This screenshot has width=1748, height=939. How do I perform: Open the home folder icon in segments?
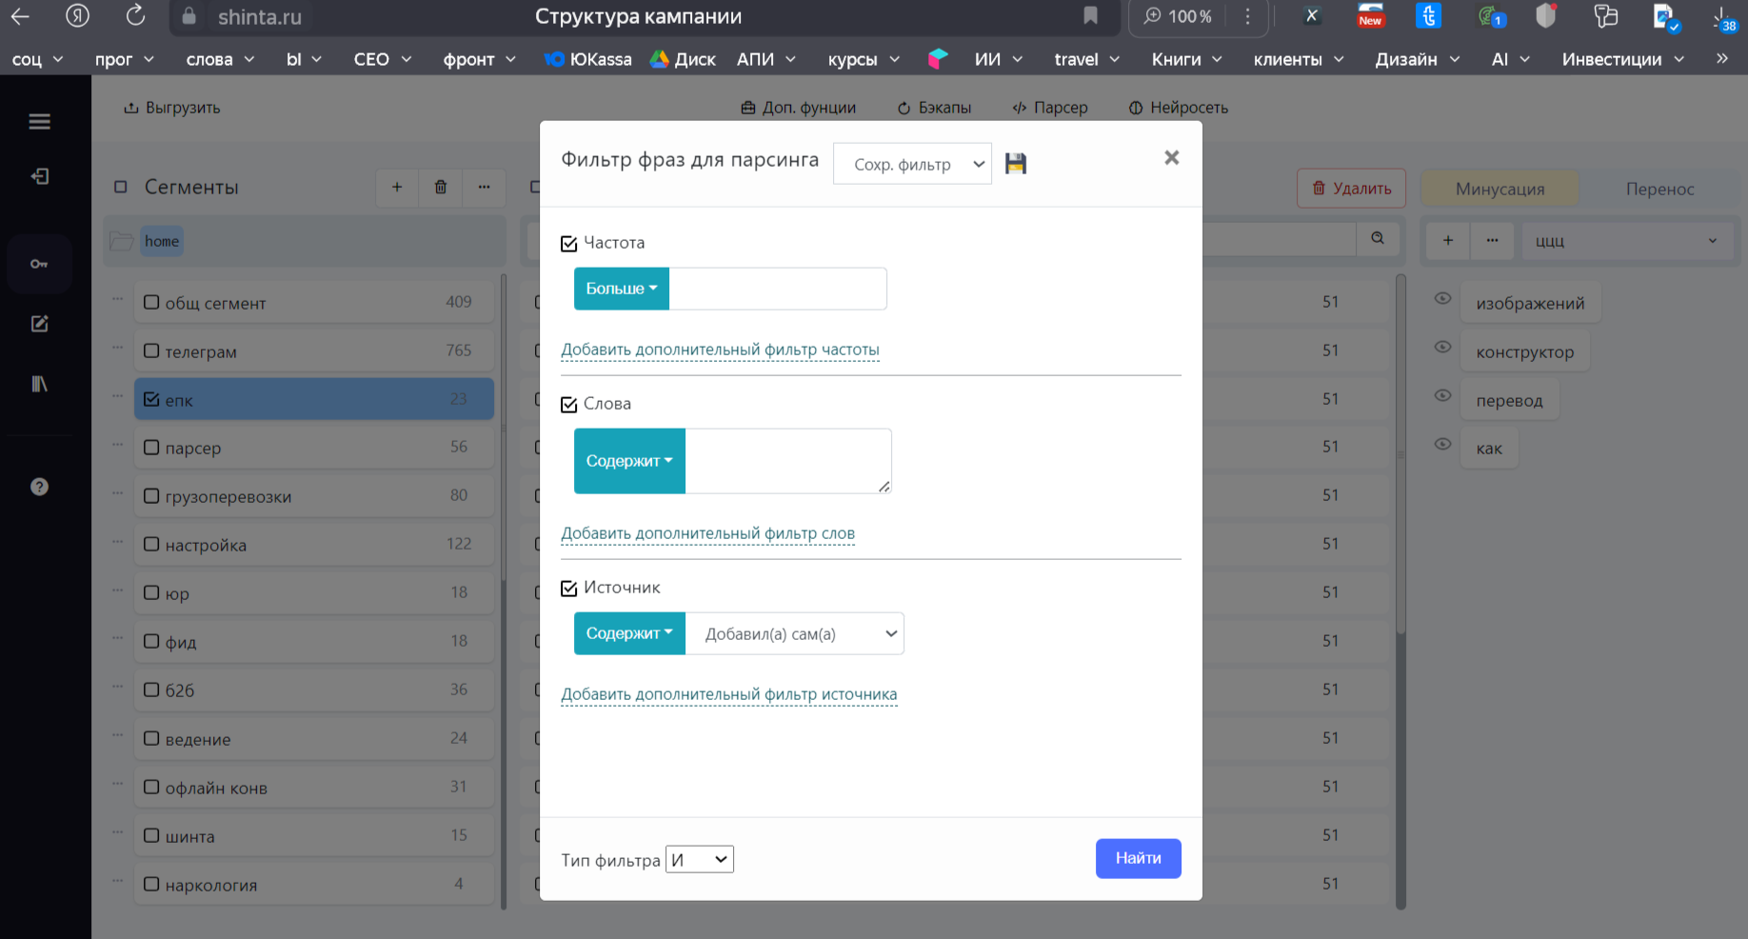pyautogui.click(x=121, y=241)
